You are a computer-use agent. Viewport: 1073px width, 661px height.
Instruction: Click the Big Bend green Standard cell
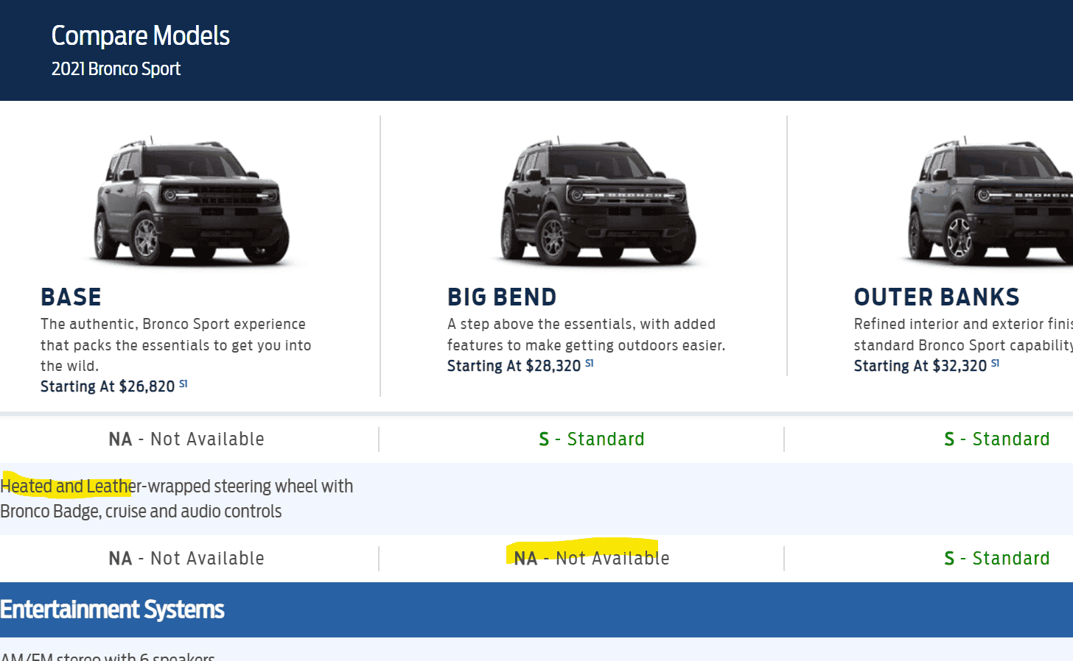[x=591, y=439]
